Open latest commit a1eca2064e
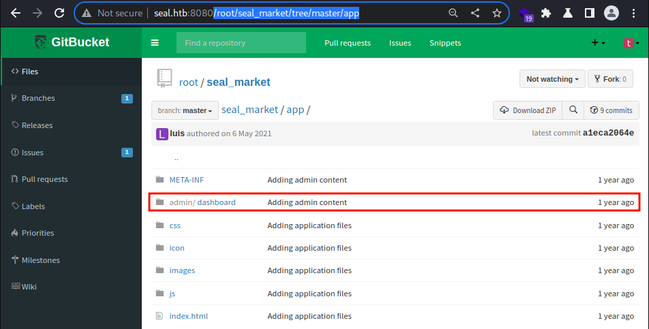This screenshot has width=649, height=329. (x=608, y=133)
